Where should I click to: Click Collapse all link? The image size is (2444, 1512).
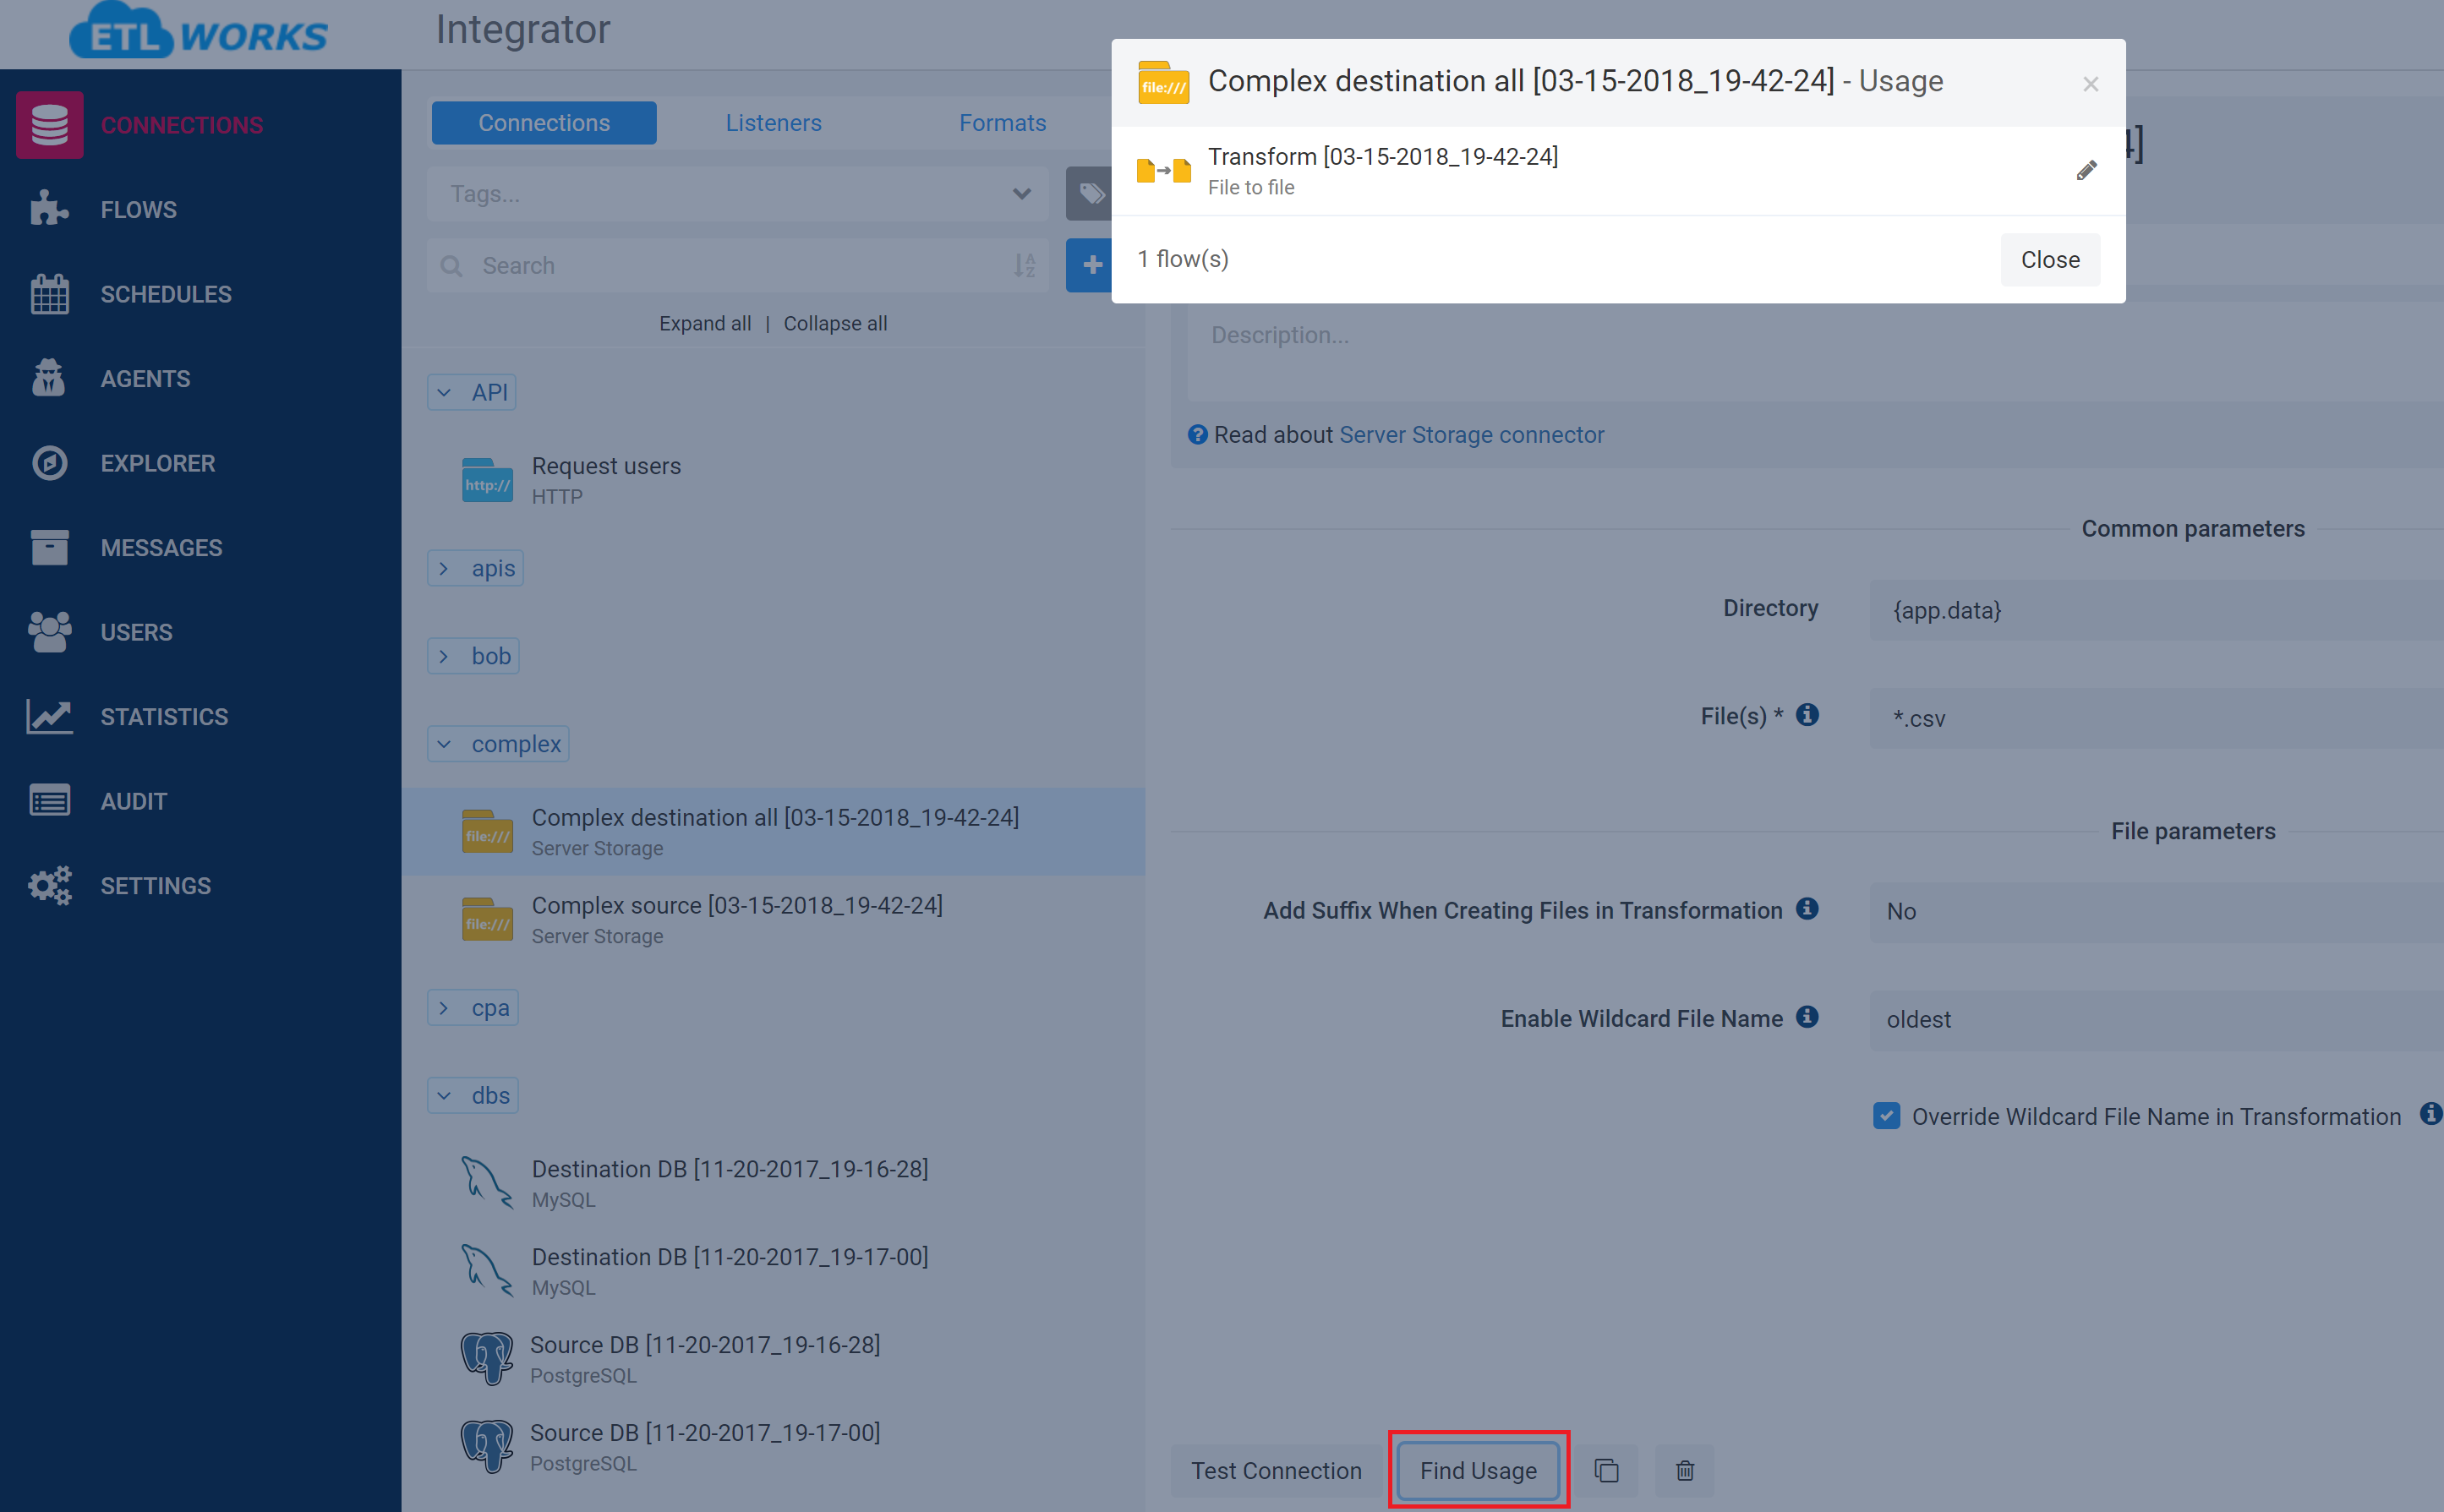835,323
